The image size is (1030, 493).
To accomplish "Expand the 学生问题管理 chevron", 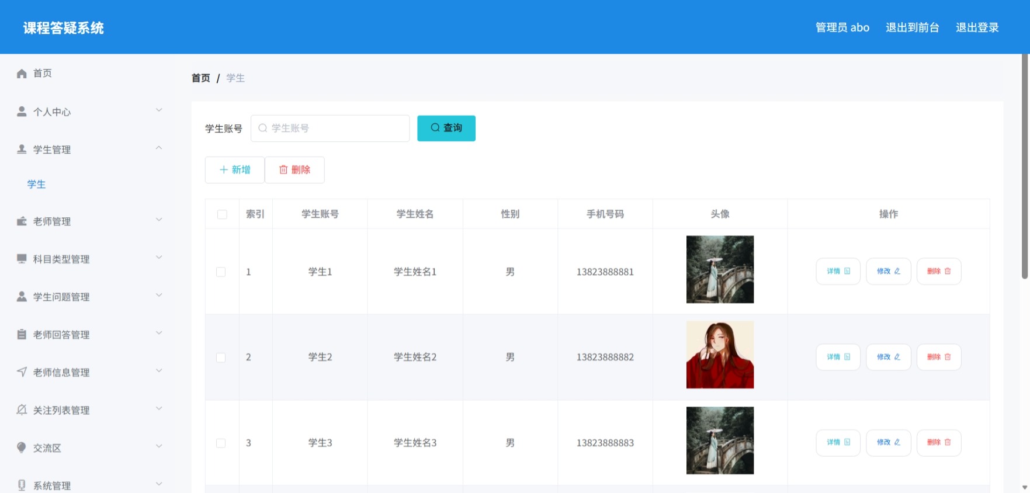I will (159, 295).
